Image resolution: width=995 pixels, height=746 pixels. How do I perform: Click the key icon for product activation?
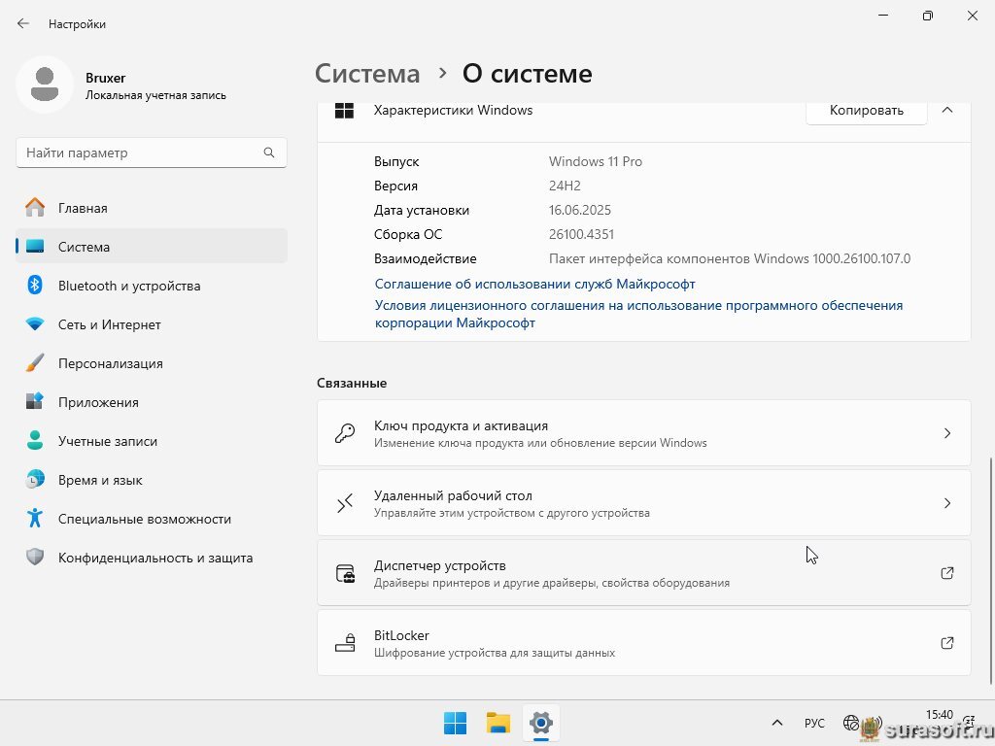pos(345,433)
